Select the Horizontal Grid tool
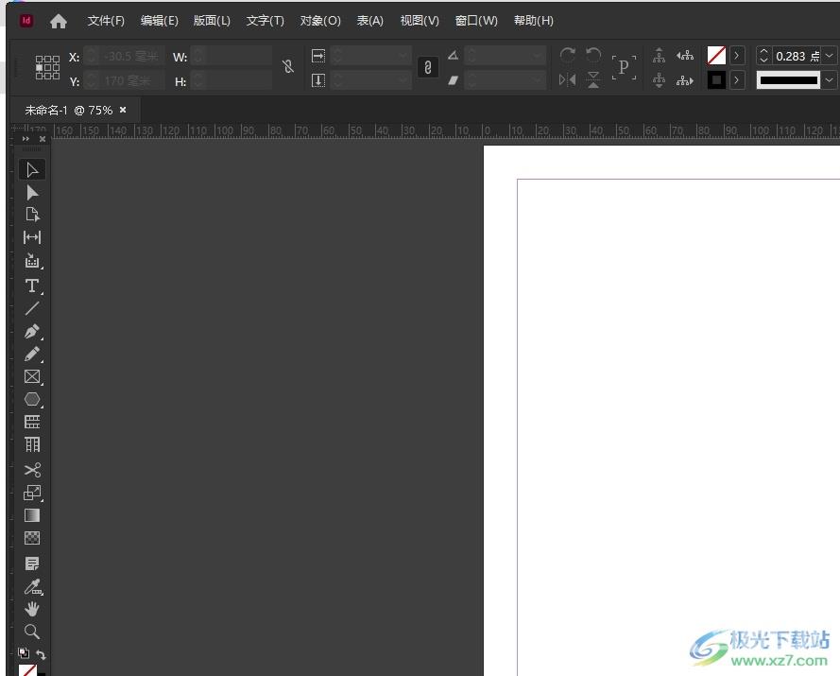 32,422
